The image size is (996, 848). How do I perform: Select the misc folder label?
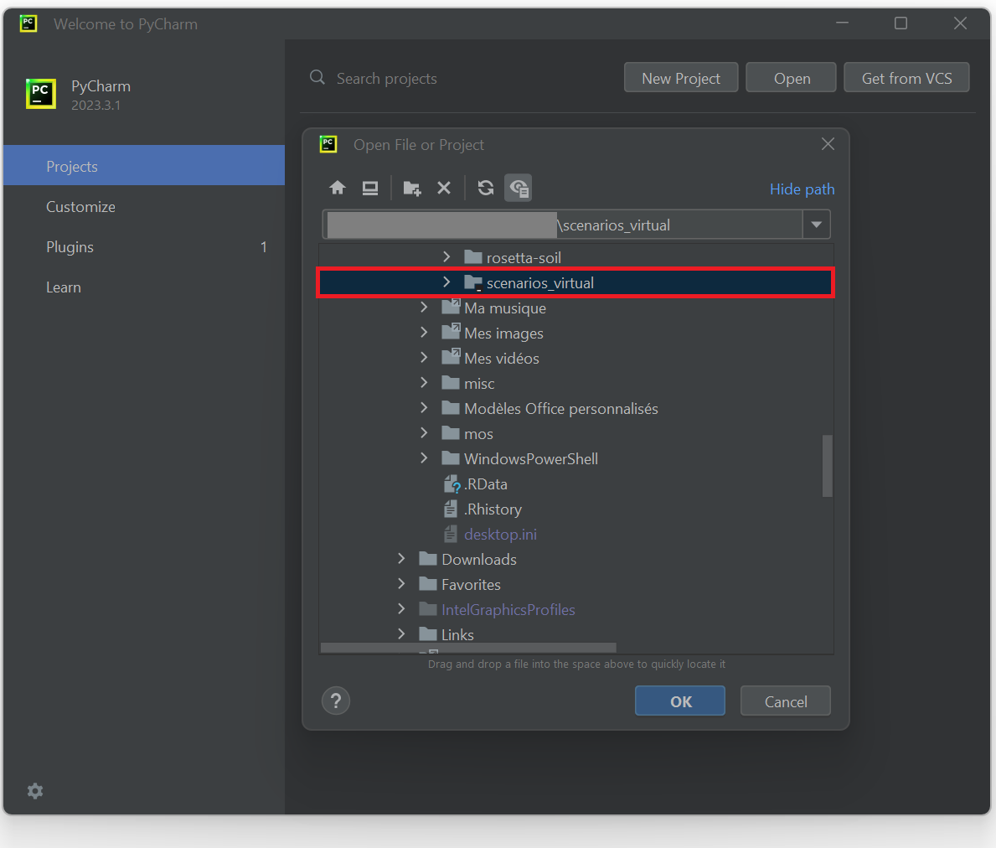(x=480, y=384)
